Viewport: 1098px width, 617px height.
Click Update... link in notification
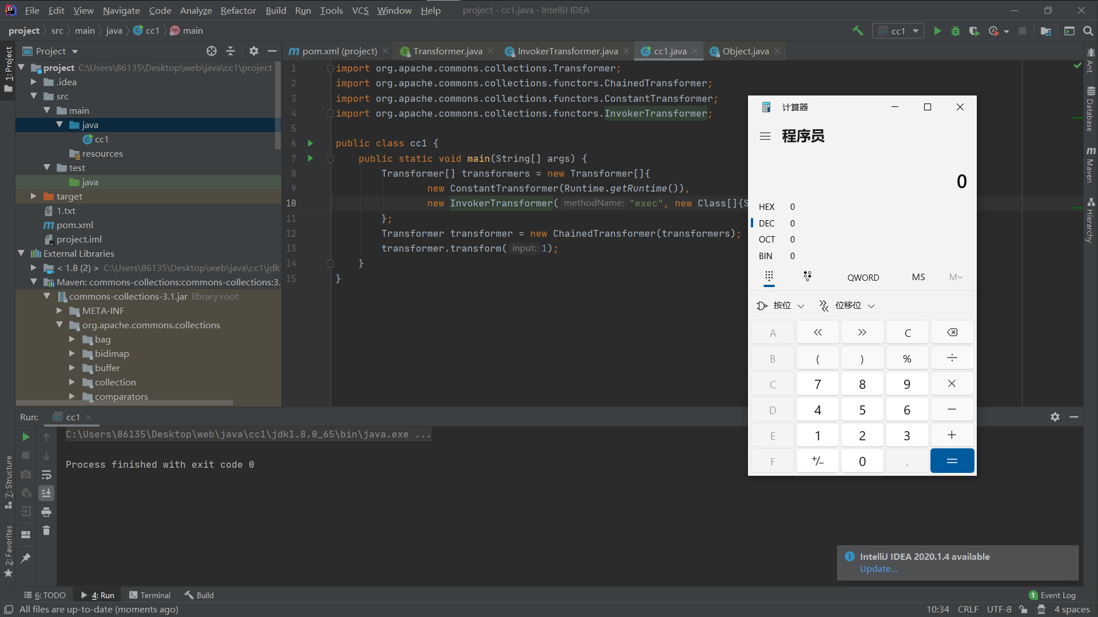878,569
